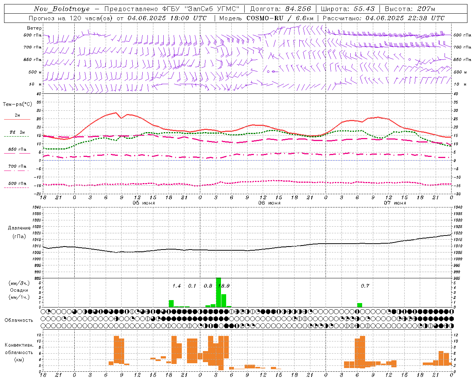The width and height of the screenshot is (473, 378).
Task: Click the forecast start text 04.06.2025 18:00 UTC
Action: [167, 18]
